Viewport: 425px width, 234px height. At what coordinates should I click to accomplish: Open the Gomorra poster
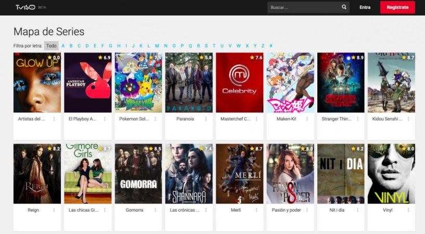(138, 174)
